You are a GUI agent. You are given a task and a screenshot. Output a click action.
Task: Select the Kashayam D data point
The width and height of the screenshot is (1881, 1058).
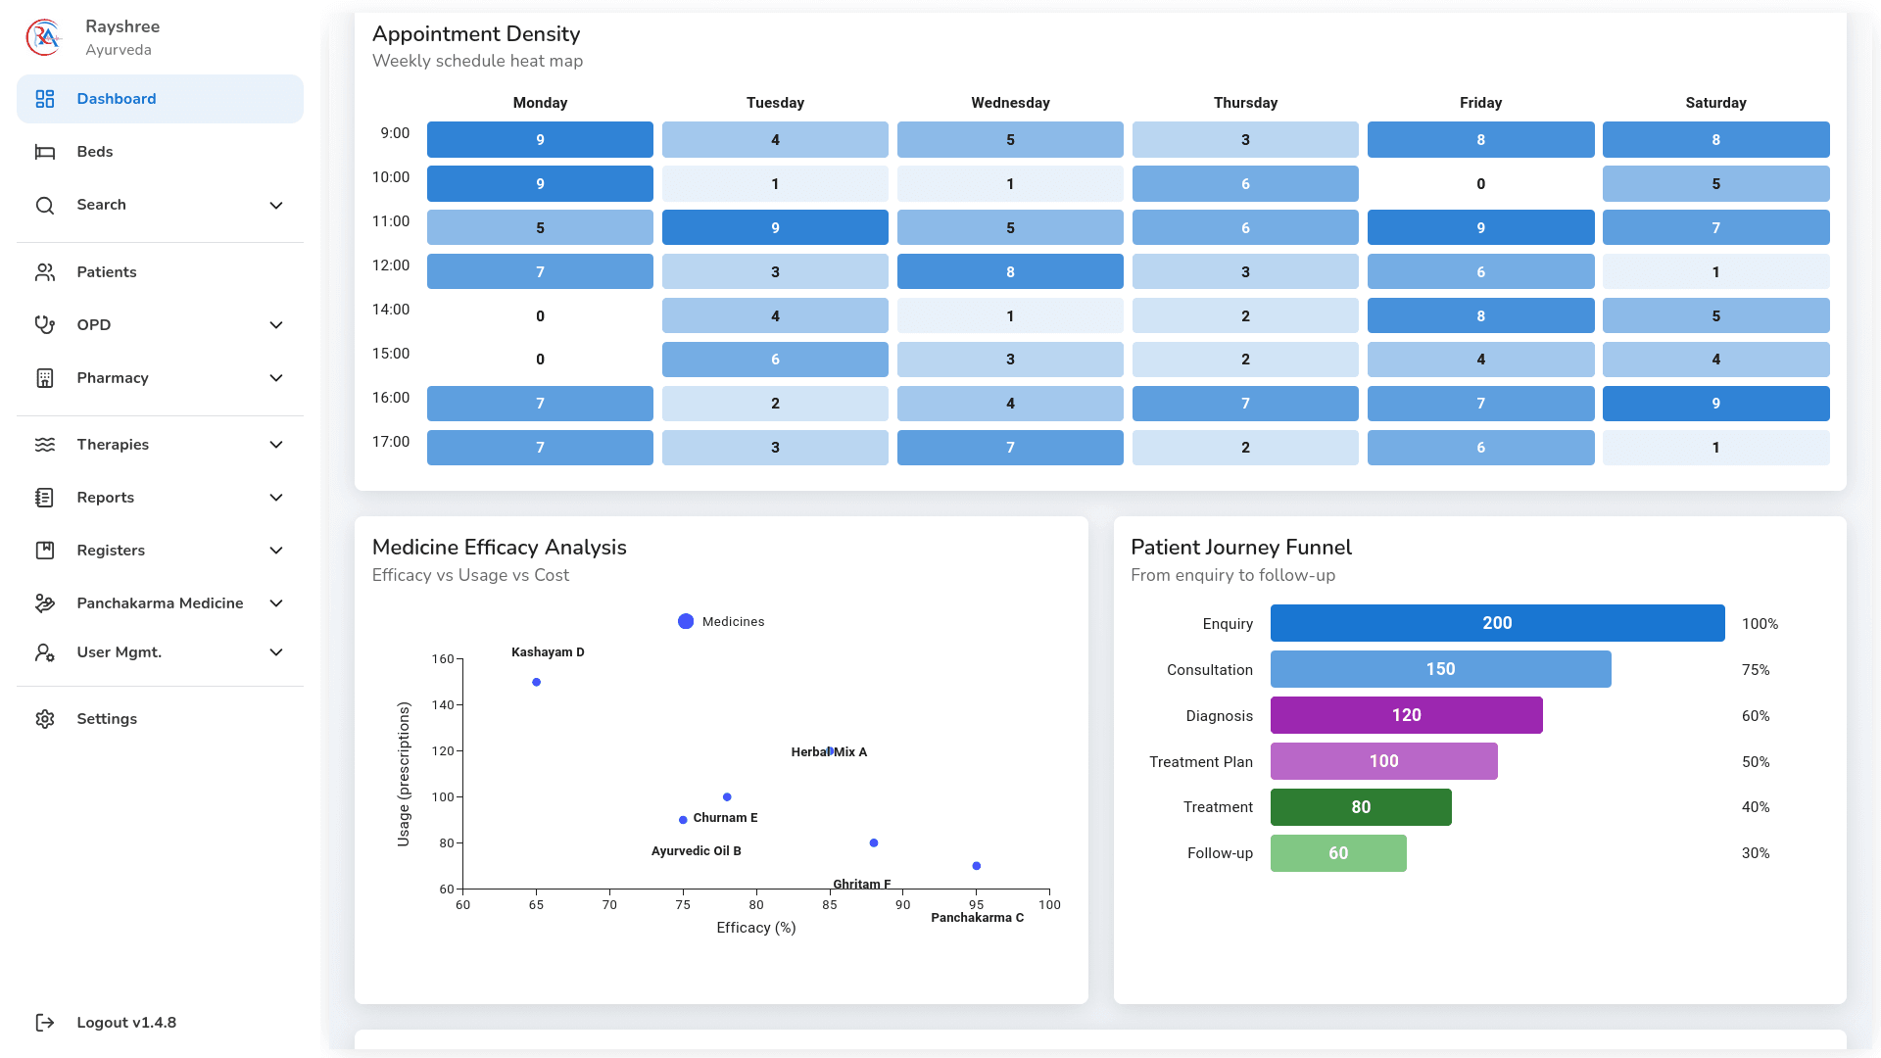click(536, 682)
